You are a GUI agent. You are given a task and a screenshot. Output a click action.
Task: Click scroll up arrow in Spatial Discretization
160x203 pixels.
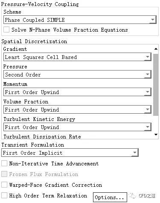click(x=156, y=49)
